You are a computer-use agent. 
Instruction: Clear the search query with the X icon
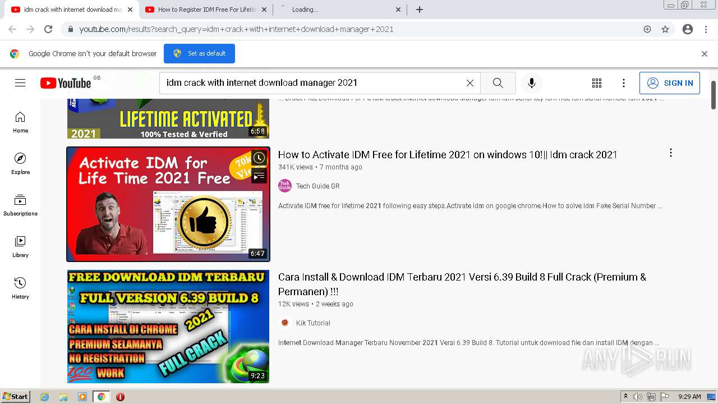click(470, 83)
